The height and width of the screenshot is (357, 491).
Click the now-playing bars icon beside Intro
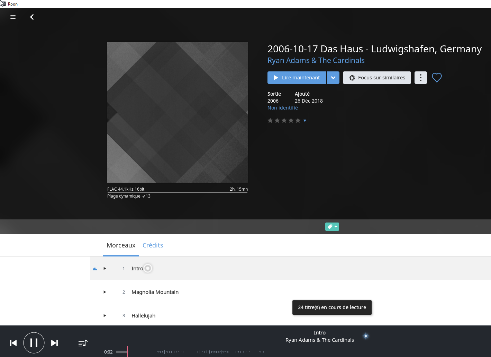pos(95,269)
